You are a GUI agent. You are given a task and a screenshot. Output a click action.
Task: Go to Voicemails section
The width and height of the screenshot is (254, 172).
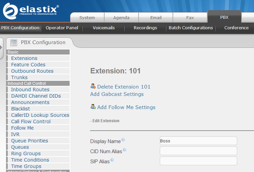coord(104,28)
